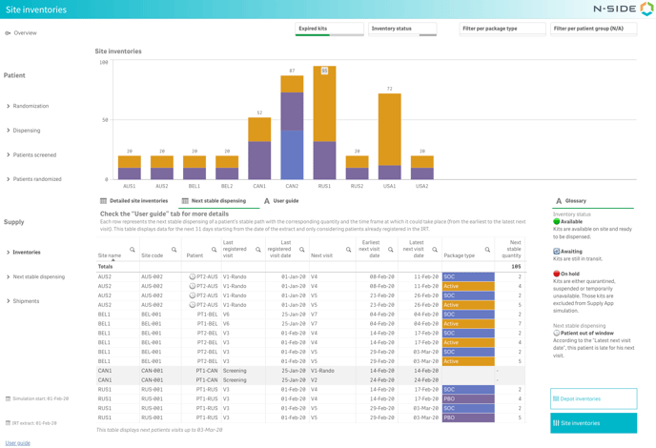Click search icon in Site name column
Viewport: 656px width, 448px height.
[x=133, y=250]
